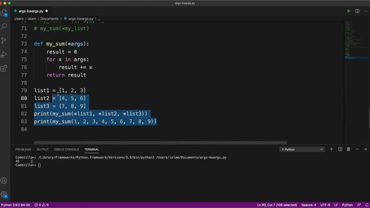Split the terminal panel

tap(340, 149)
